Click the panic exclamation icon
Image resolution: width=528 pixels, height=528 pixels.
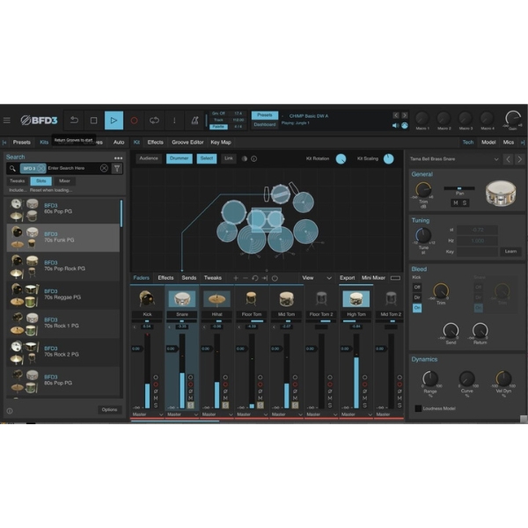click(x=174, y=121)
